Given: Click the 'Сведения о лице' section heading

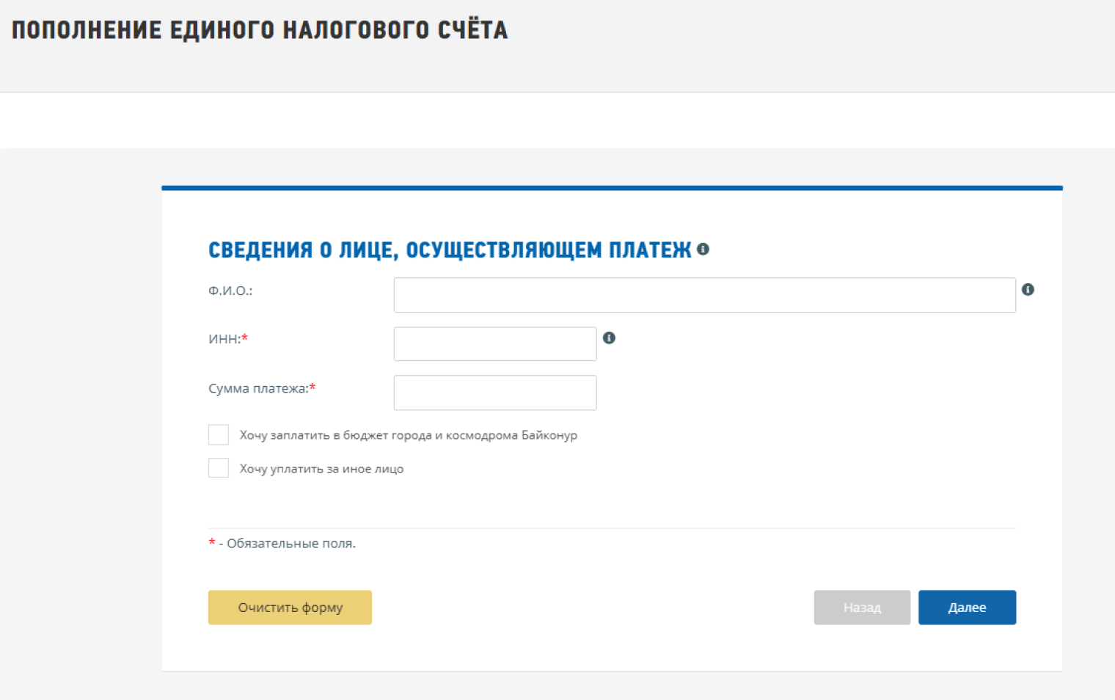Looking at the screenshot, I should tap(450, 250).
